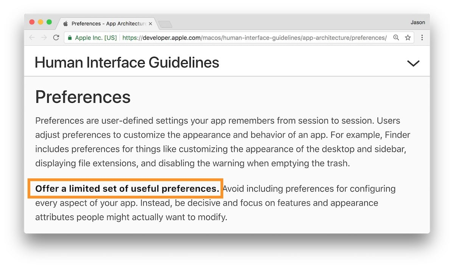This screenshot has height=268, width=454.
Task: Close the browser window with red button
Action: tap(32, 22)
